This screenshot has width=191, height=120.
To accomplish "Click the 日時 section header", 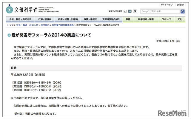I will pos(95,68).
